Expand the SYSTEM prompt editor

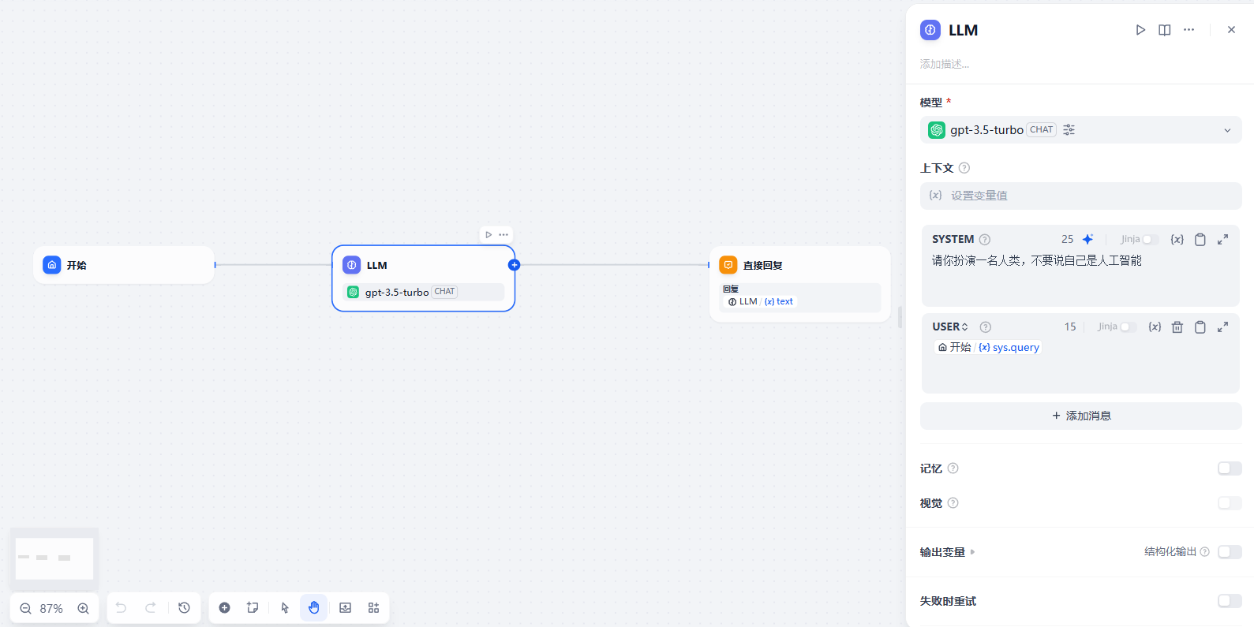click(x=1222, y=240)
